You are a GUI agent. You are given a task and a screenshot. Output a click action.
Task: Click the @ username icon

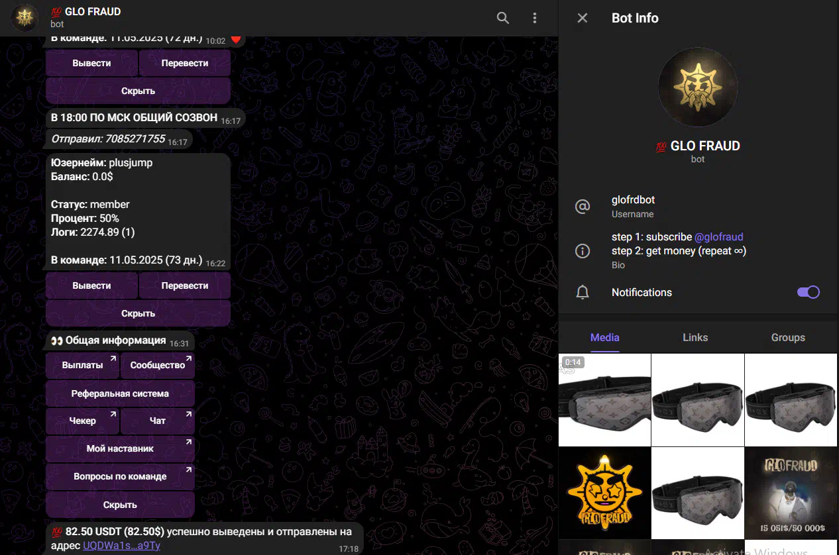tap(583, 207)
